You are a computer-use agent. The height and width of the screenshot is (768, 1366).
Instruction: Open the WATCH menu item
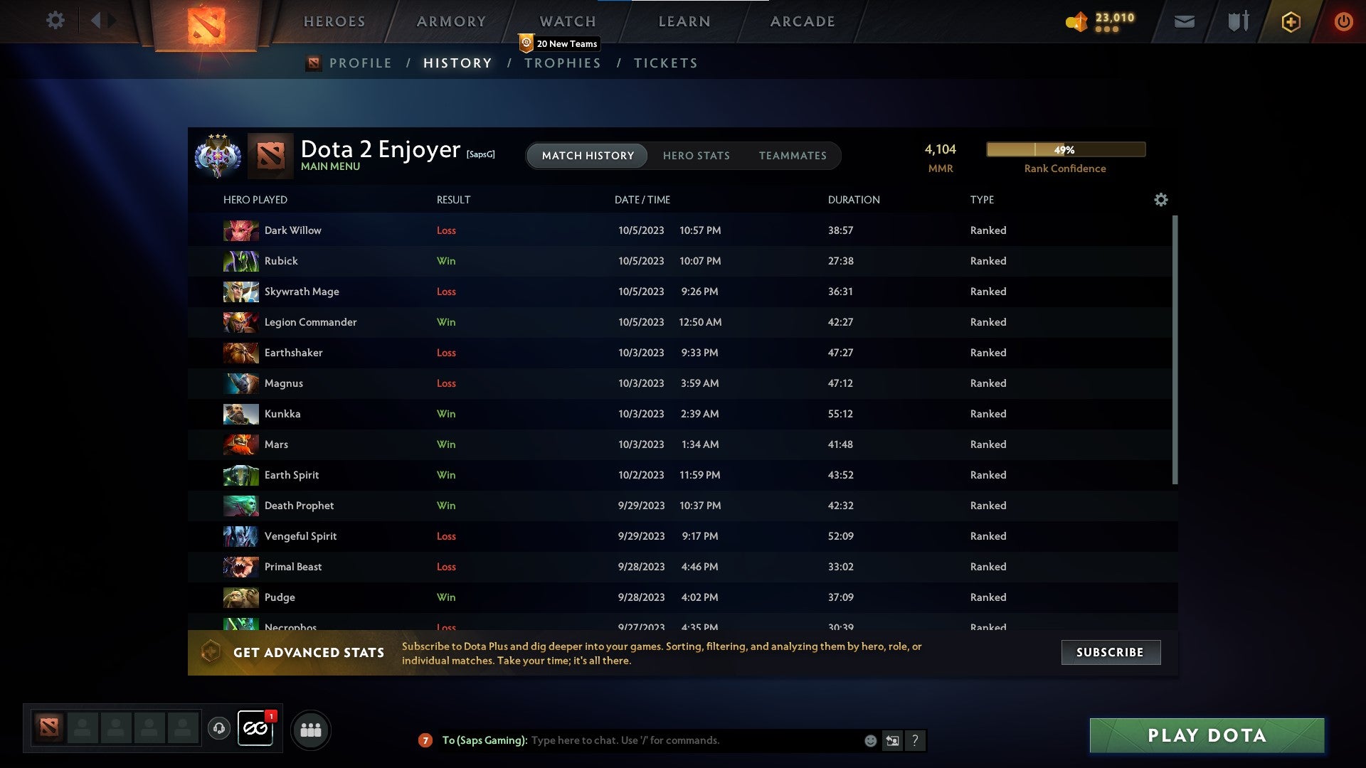567,21
